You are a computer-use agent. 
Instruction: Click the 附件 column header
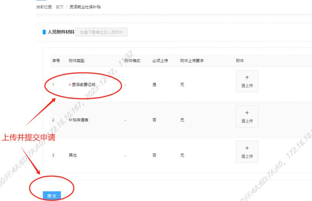(240, 61)
